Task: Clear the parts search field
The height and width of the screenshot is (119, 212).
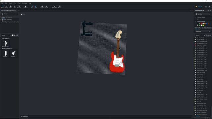Action: point(10,35)
